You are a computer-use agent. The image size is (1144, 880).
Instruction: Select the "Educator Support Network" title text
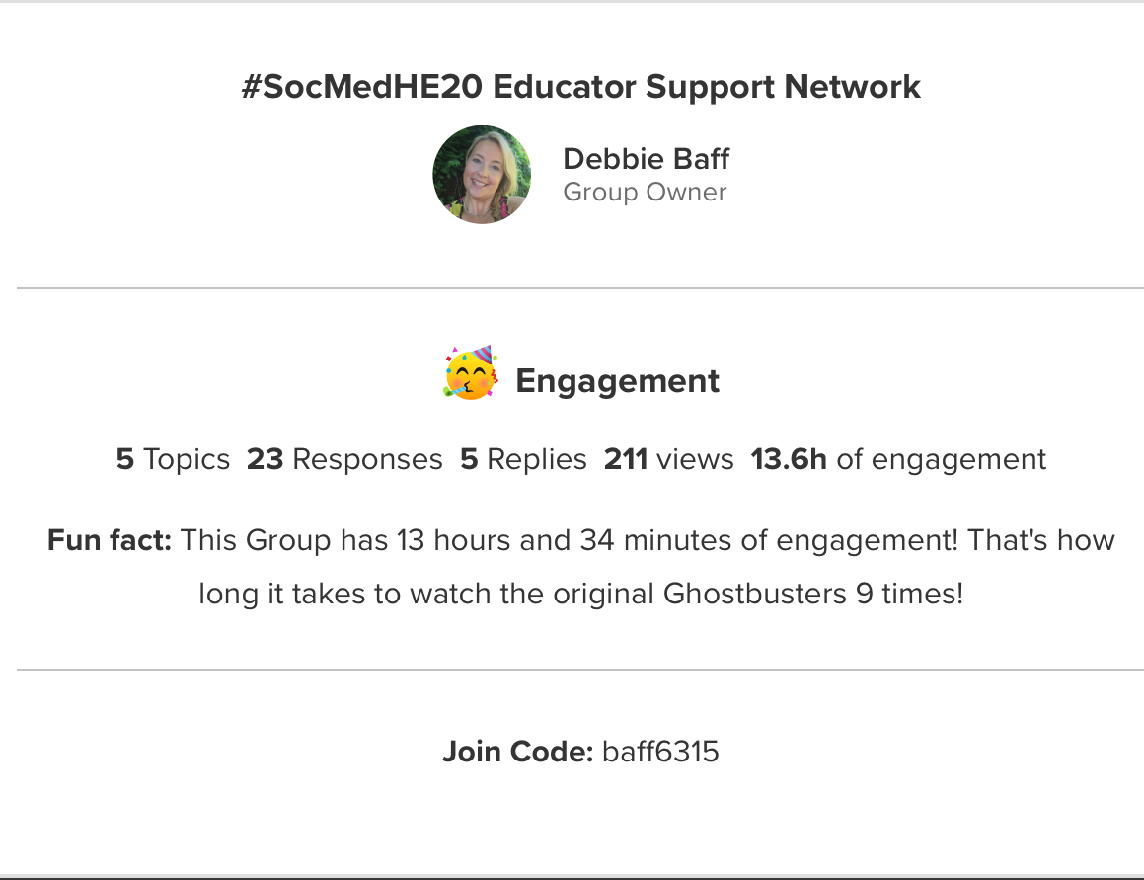707,87
